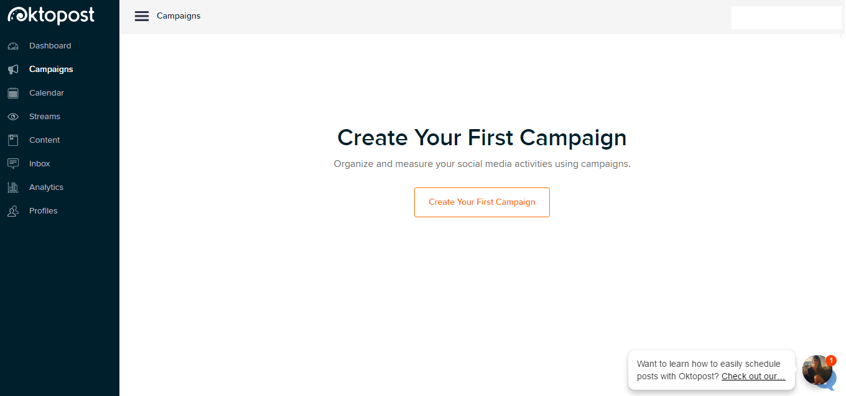
Task: Click the chat message preview bubble
Action: [712, 370]
